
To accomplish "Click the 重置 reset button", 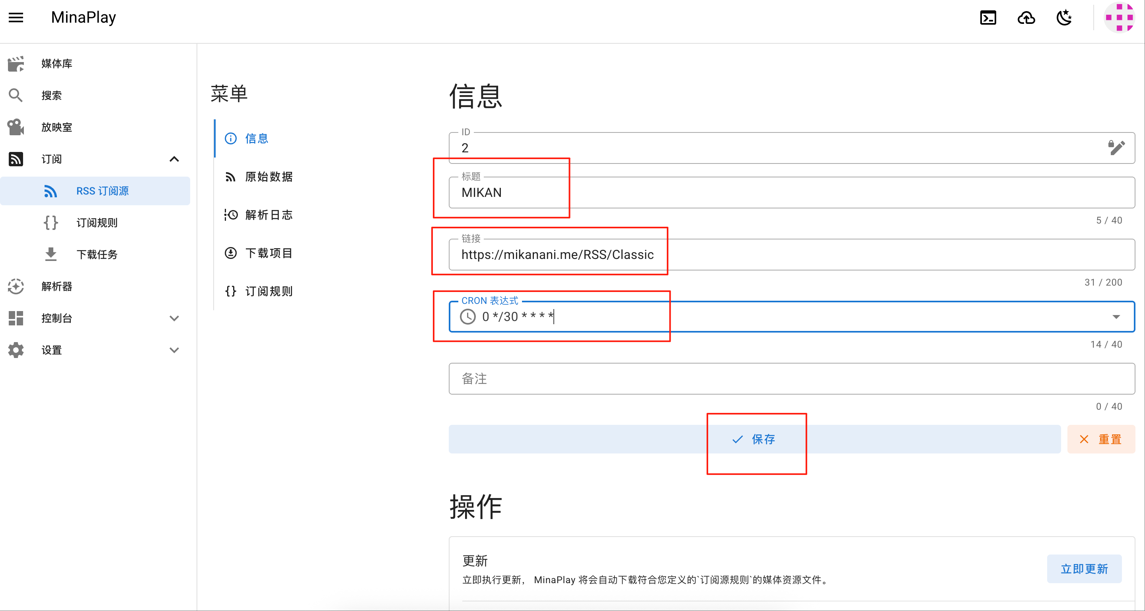I will [1101, 440].
